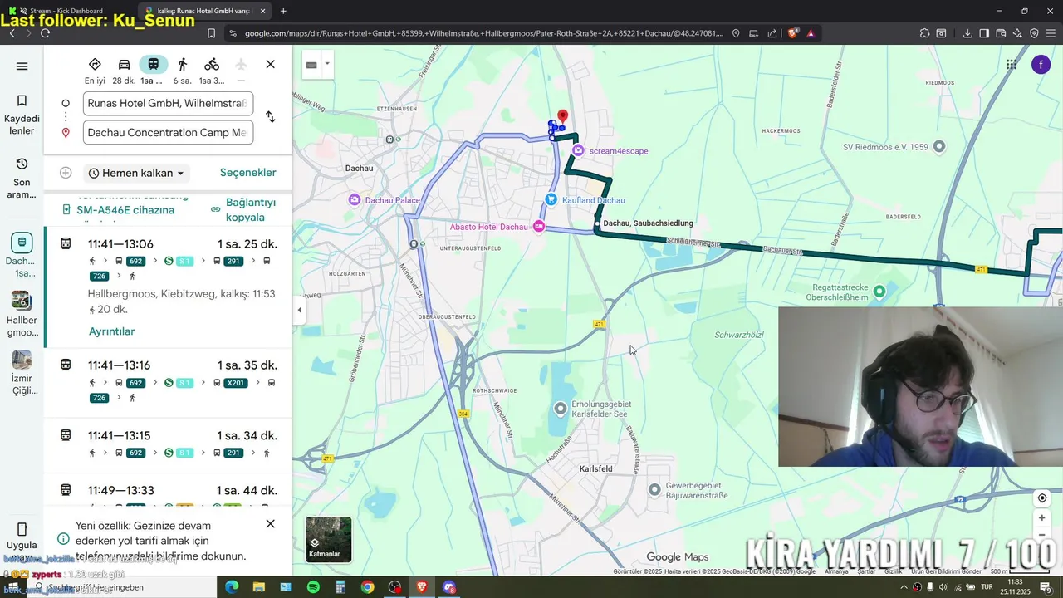Open the Brave main menu
Viewport: 1063px width, 598px height.
1051,33
